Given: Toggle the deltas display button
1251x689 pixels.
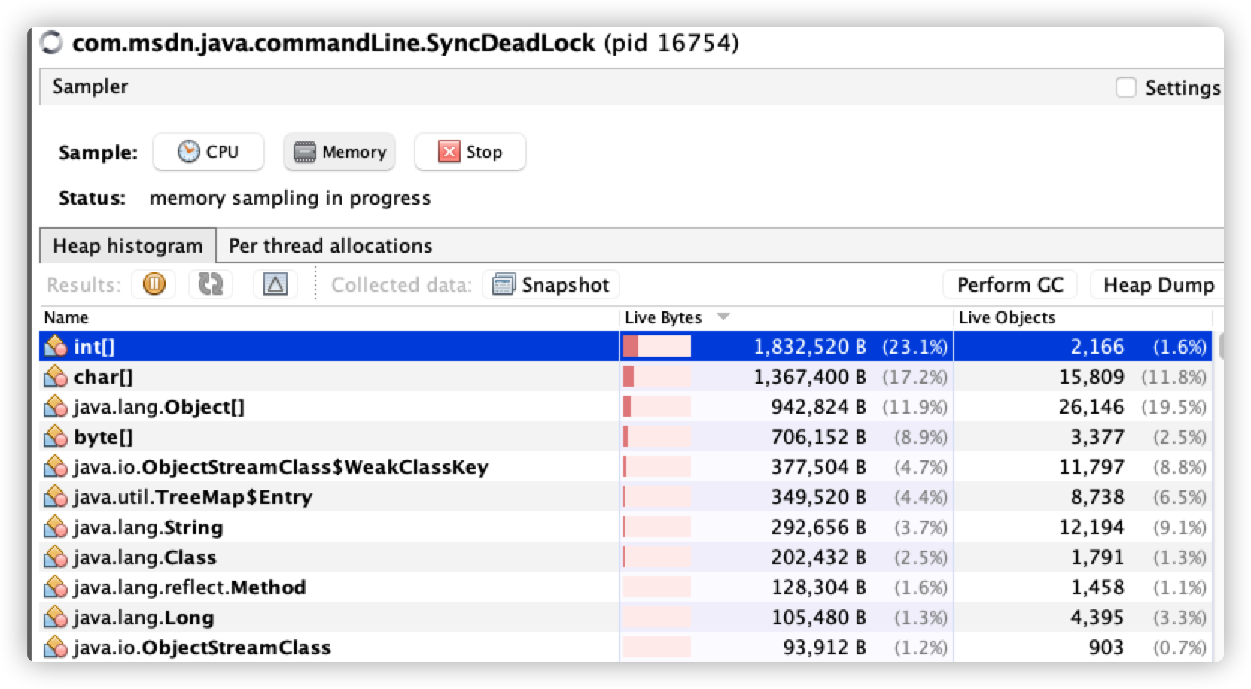Looking at the screenshot, I should point(275,284).
